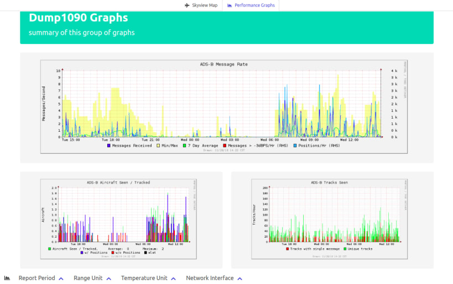Open the Skyview Map tab
This screenshot has width=453, height=284.
(201, 5)
